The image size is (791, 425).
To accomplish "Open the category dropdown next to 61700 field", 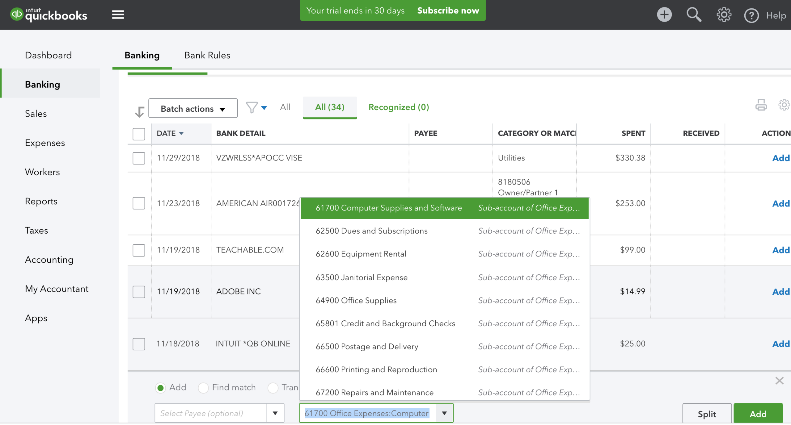I will point(444,413).
